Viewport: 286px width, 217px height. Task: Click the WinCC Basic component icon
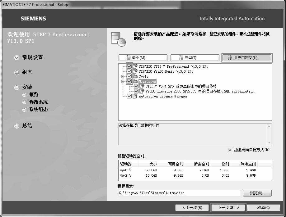[135, 71]
